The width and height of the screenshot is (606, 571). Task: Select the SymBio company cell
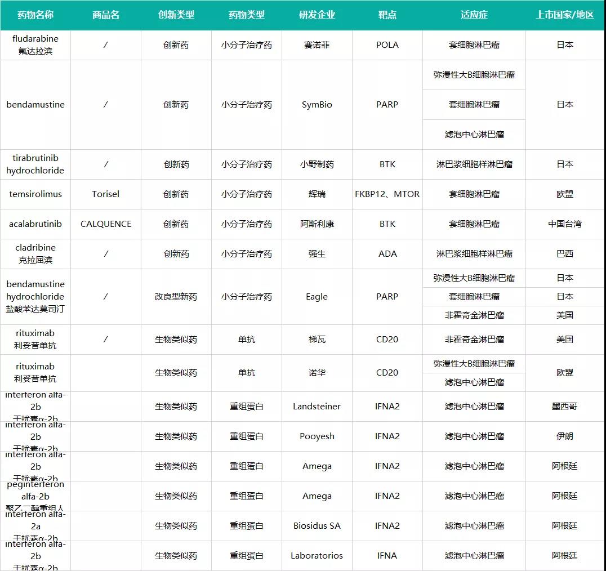tap(317, 105)
